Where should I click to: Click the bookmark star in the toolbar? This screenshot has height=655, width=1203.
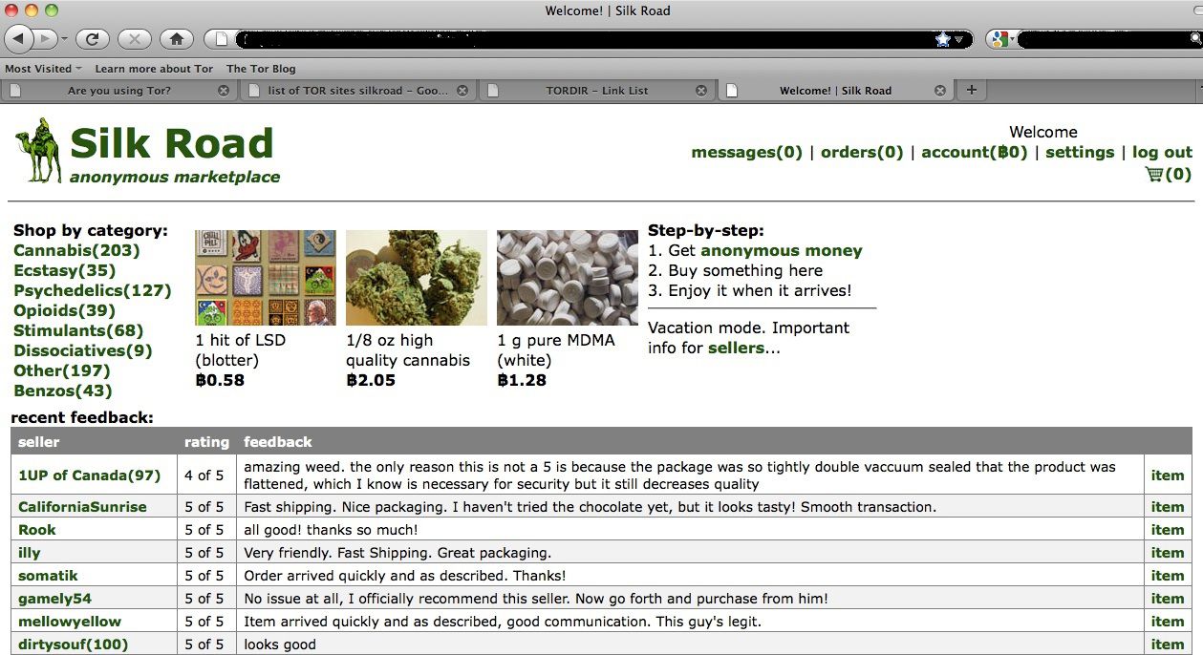944,39
